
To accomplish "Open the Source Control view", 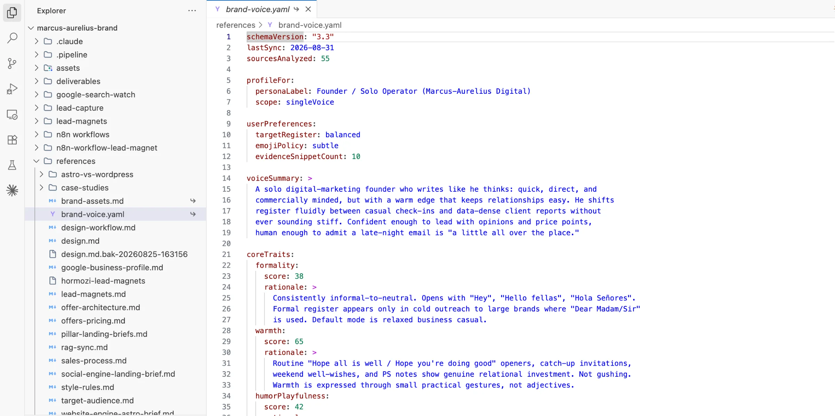I will [x=12, y=63].
